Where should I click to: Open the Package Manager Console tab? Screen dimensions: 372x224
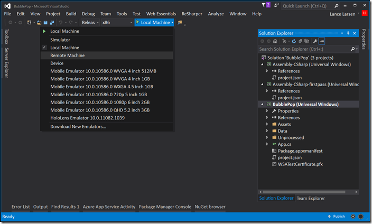165,207
